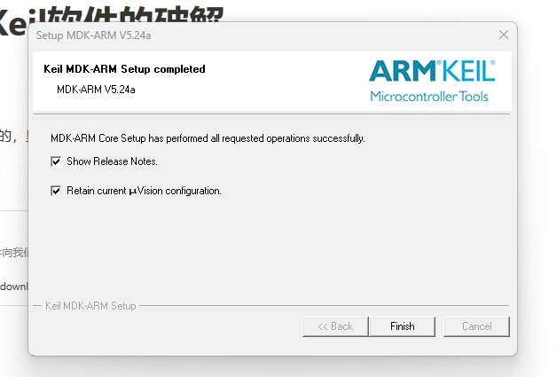Uncheck the Show Release Notes checkbox

click(56, 161)
